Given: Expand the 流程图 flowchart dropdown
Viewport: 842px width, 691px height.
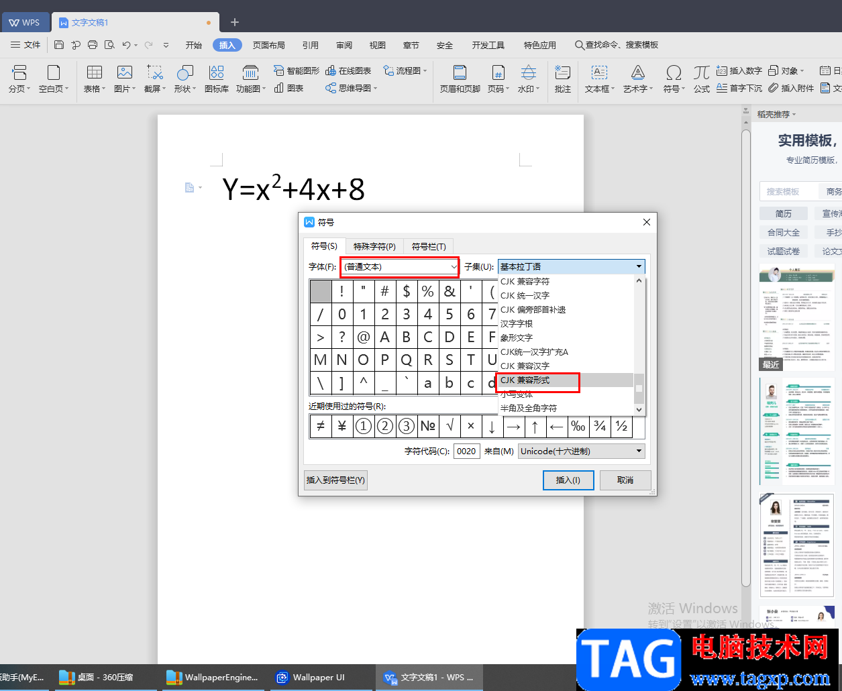Looking at the screenshot, I should tap(425, 70).
